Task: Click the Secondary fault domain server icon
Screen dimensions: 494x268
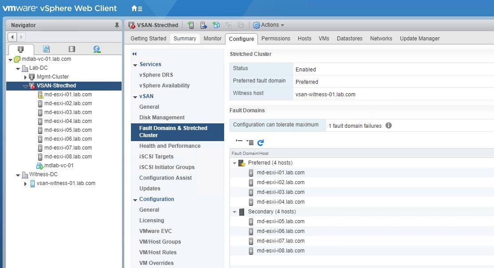Action: tap(241, 212)
